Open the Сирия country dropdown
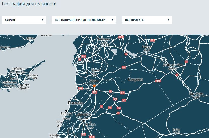This screenshot has height=138, width=209. point(24,20)
